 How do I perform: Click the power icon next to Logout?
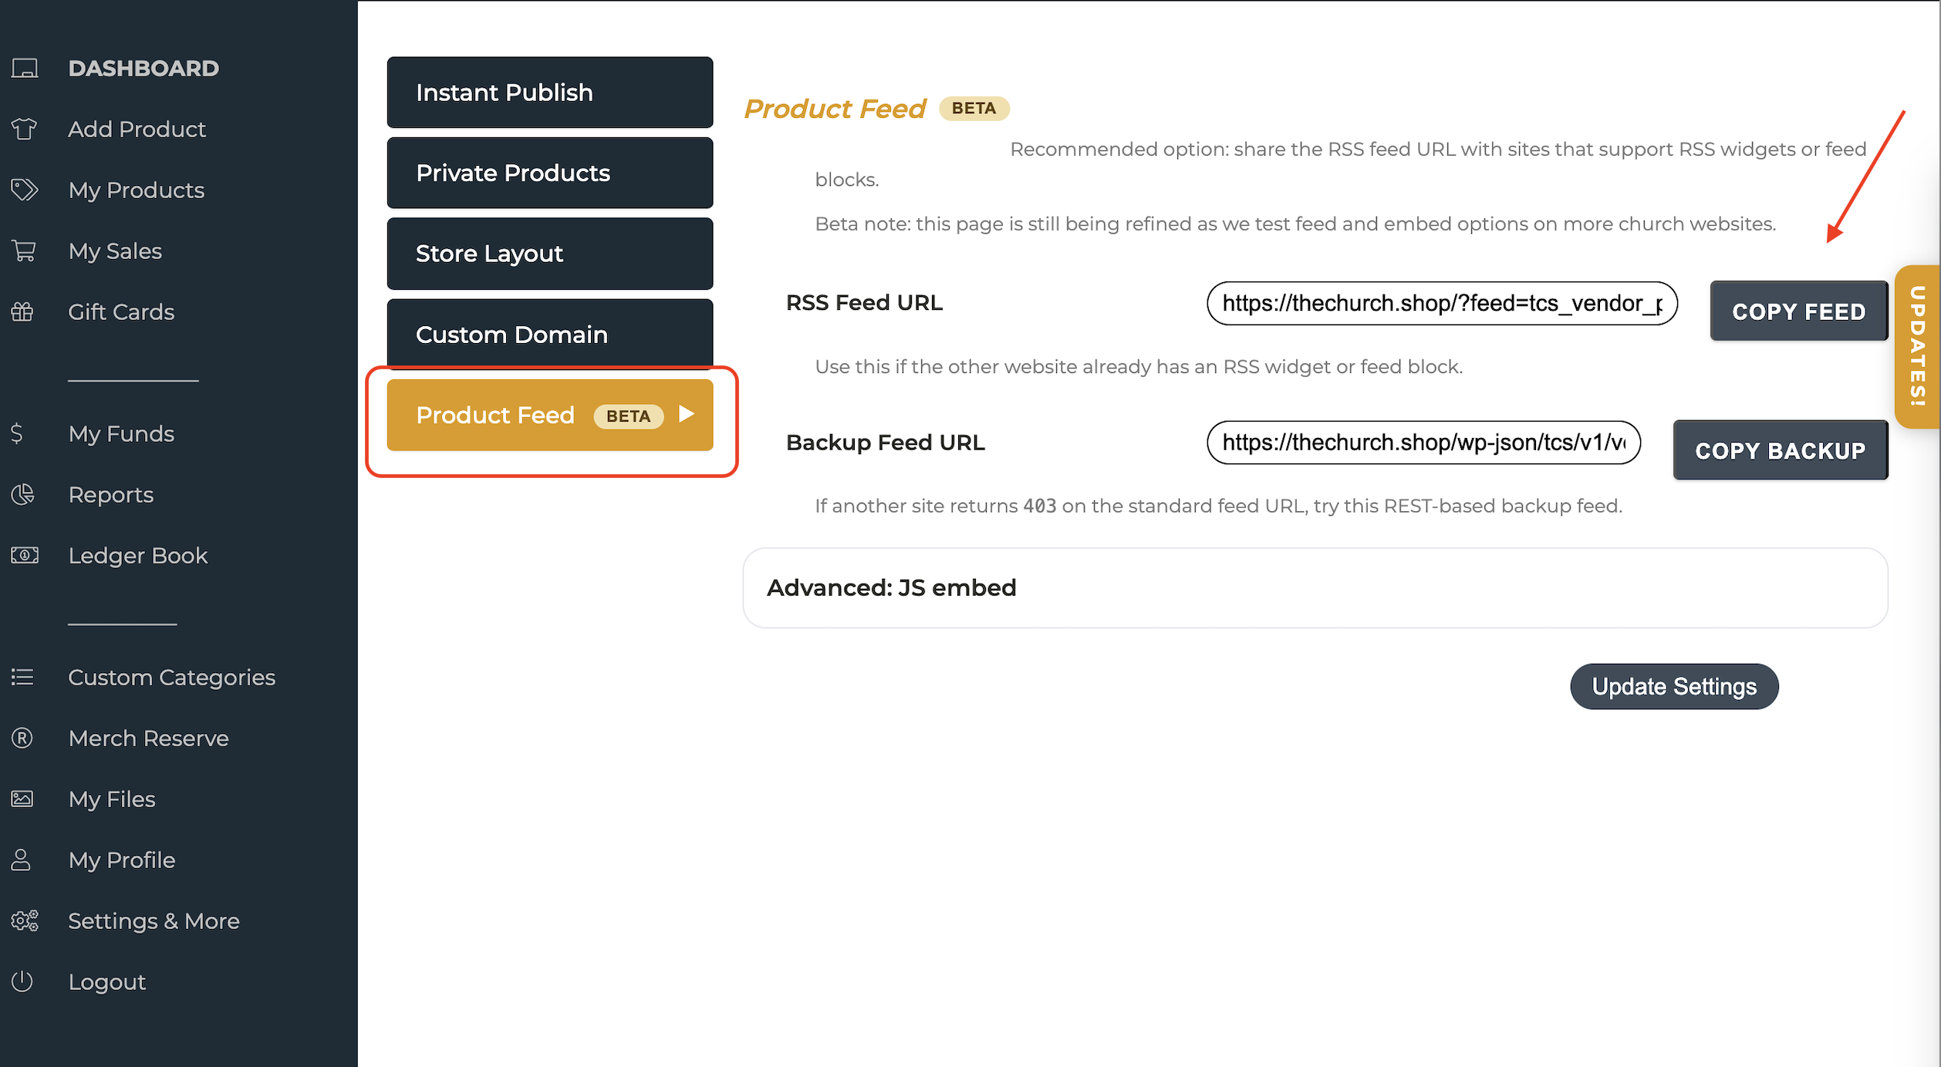tap(22, 981)
